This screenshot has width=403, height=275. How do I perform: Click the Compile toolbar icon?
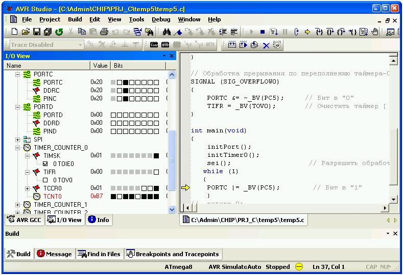pyautogui.click(x=254, y=45)
